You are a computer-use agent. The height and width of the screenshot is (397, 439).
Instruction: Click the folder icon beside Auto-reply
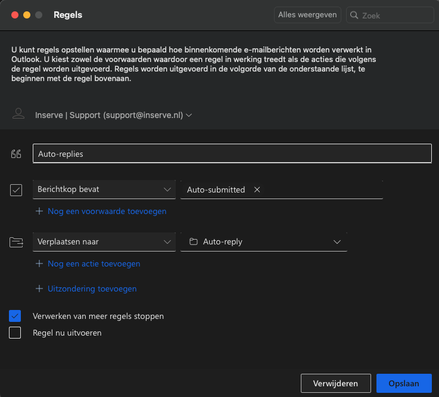[194, 241]
